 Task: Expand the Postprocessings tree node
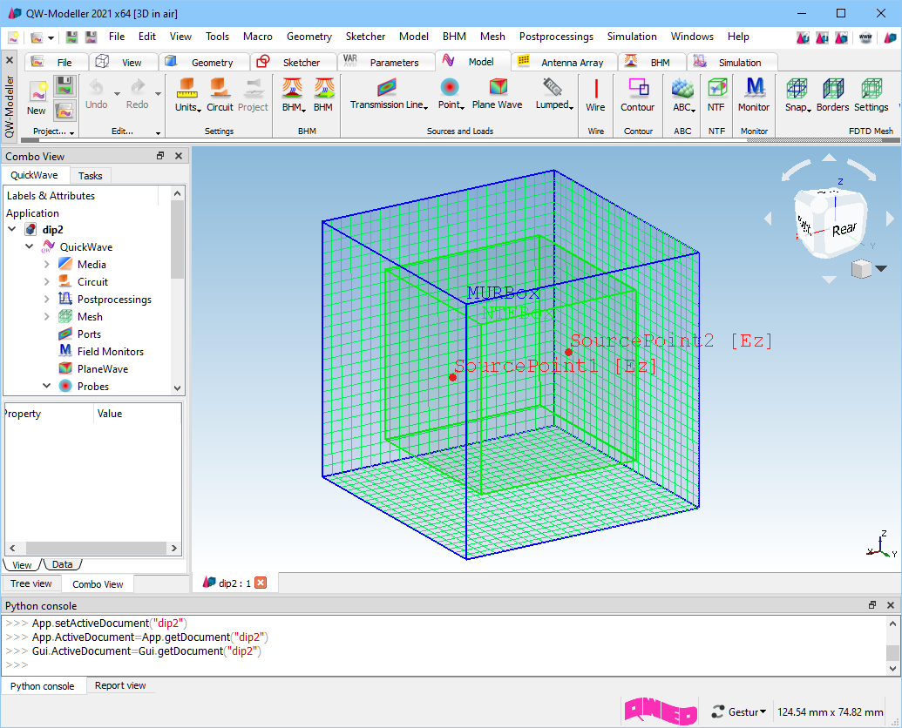[x=46, y=299]
